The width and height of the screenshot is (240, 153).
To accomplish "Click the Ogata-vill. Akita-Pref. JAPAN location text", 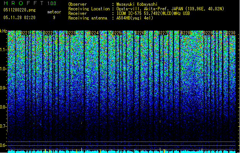I will click(170, 9).
